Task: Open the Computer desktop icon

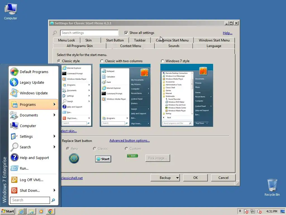Action: 11,11
